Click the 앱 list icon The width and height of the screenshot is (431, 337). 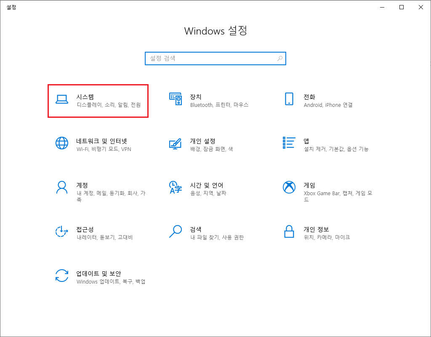[289, 143]
